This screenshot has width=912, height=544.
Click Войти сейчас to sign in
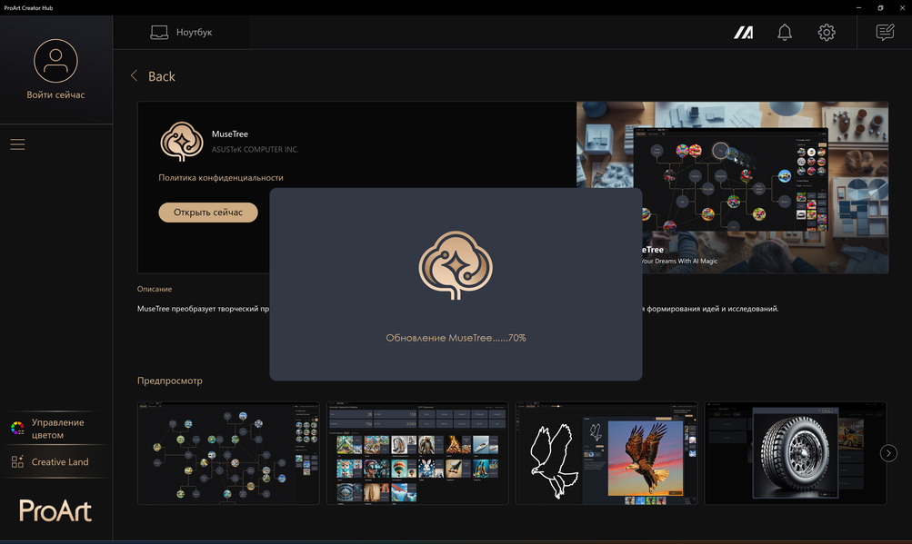pyautogui.click(x=55, y=94)
